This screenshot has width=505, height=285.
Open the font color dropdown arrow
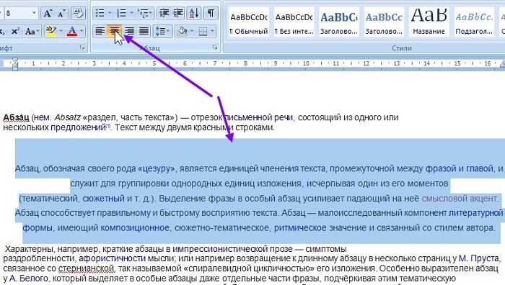tap(82, 31)
